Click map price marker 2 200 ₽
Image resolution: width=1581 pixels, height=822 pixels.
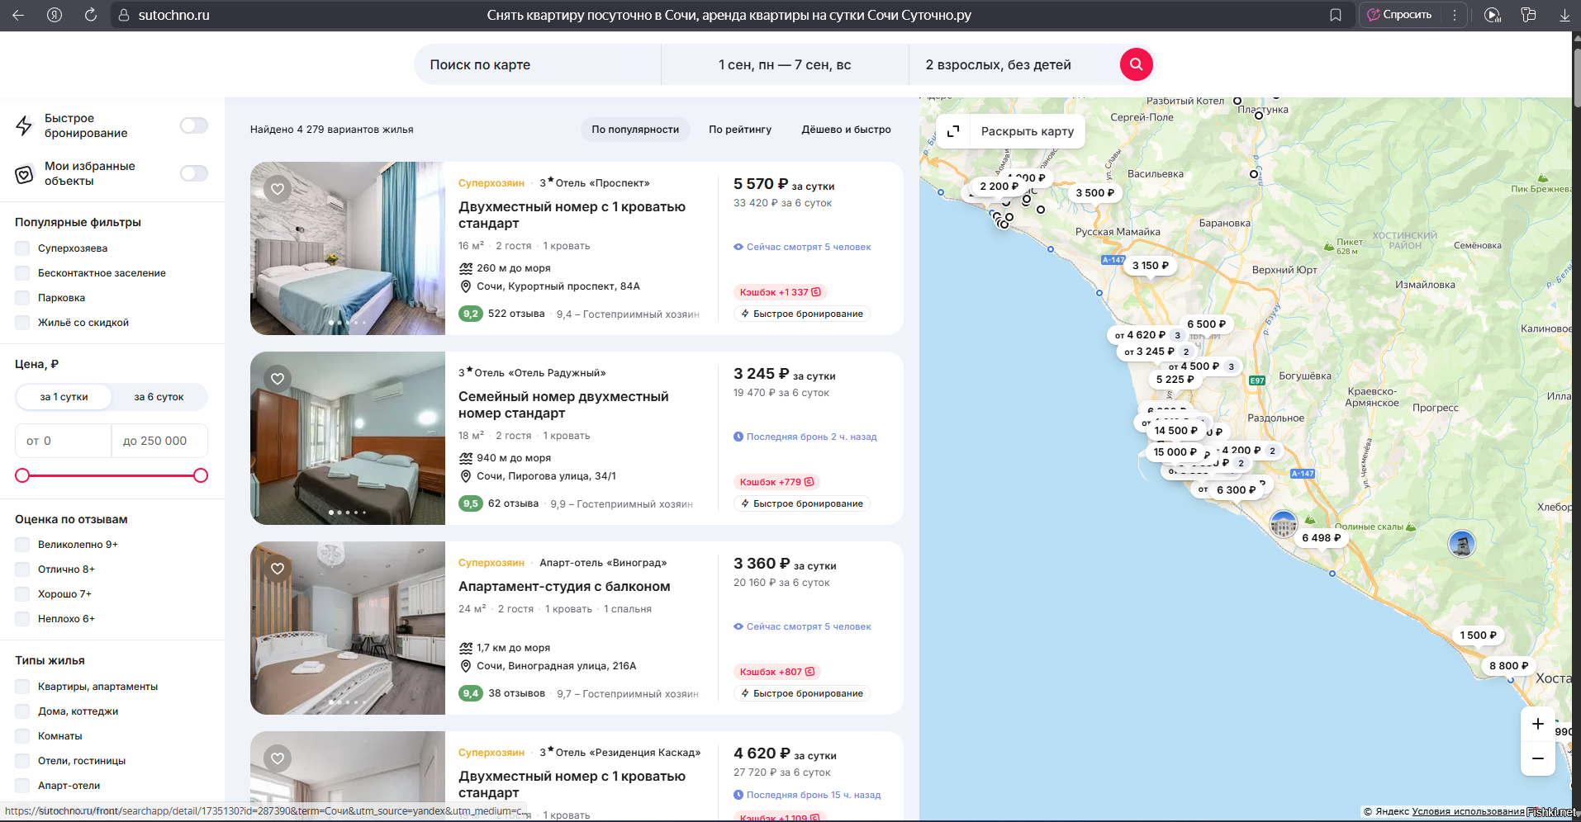pyautogui.click(x=999, y=187)
